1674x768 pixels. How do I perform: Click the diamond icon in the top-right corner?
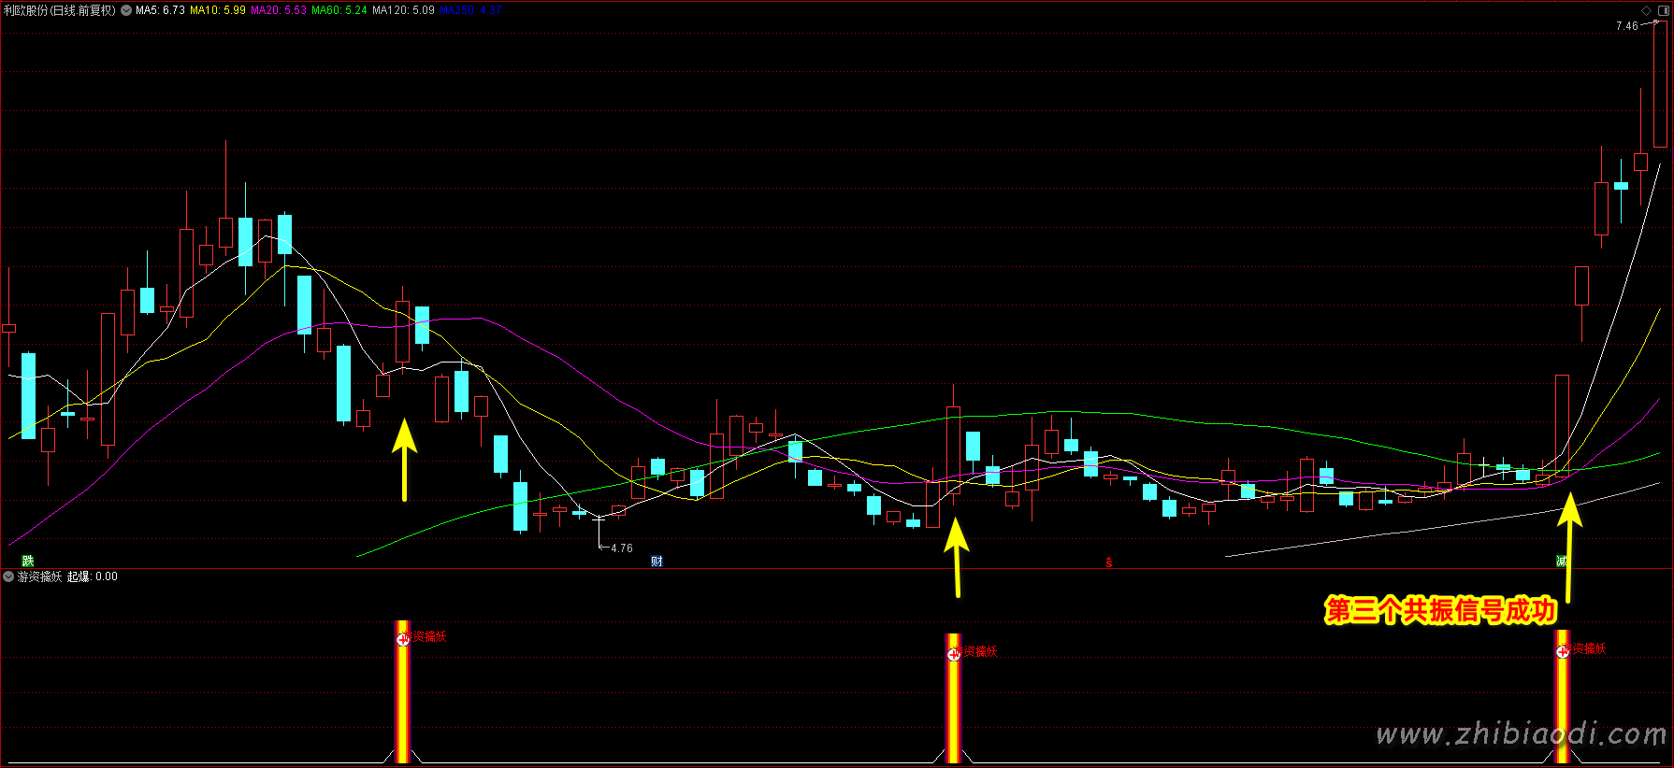coord(1647,10)
